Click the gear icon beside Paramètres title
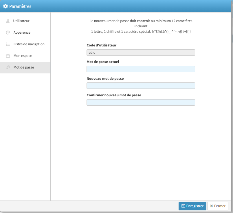Image resolution: width=233 pixels, height=213 pixels. point(5,6)
